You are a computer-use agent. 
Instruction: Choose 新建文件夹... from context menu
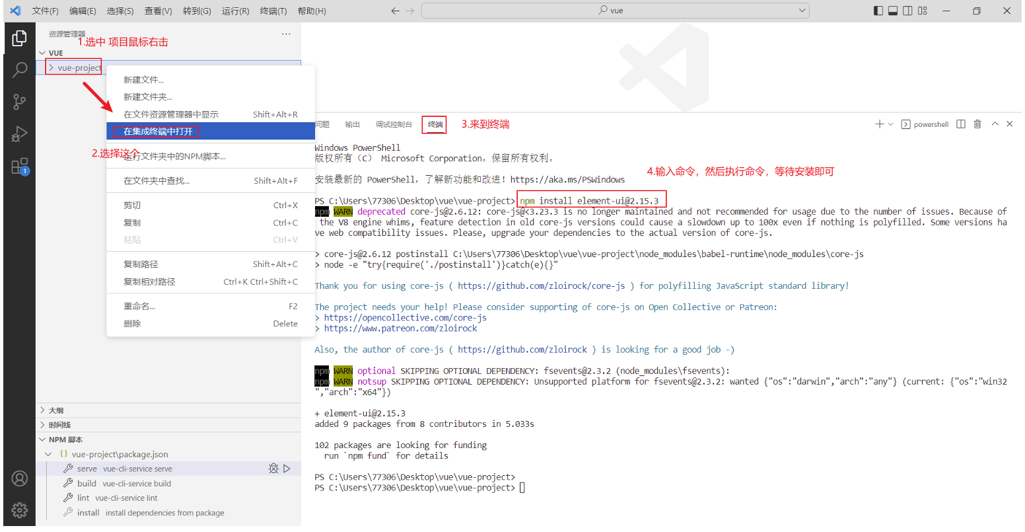211,96
